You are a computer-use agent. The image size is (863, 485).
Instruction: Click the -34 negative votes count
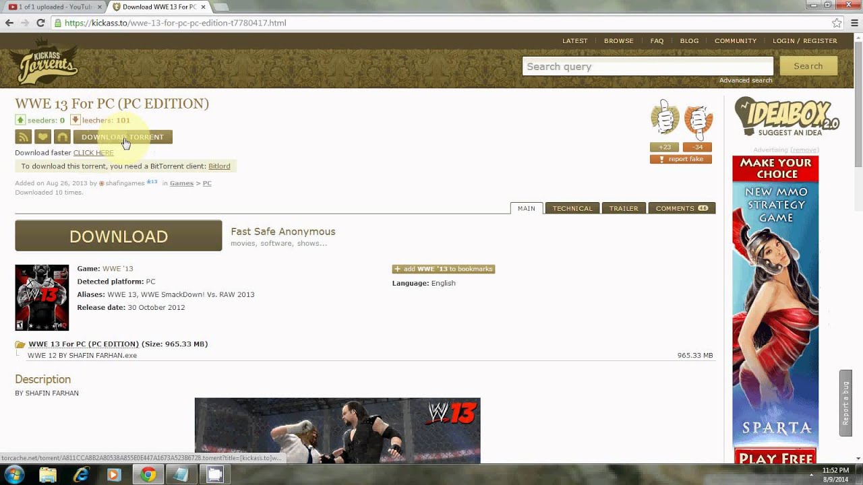(697, 148)
